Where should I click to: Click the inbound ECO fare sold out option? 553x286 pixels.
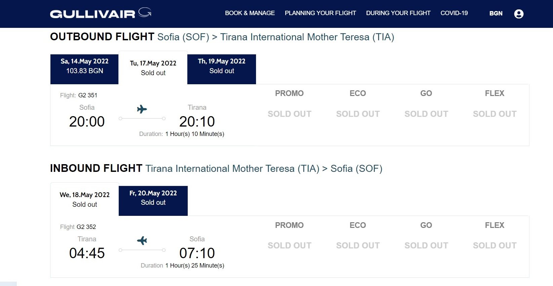(358, 246)
